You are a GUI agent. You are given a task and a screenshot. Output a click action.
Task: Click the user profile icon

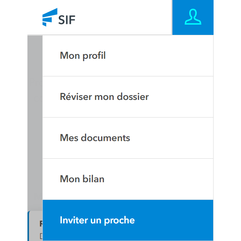tap(192, 17)
